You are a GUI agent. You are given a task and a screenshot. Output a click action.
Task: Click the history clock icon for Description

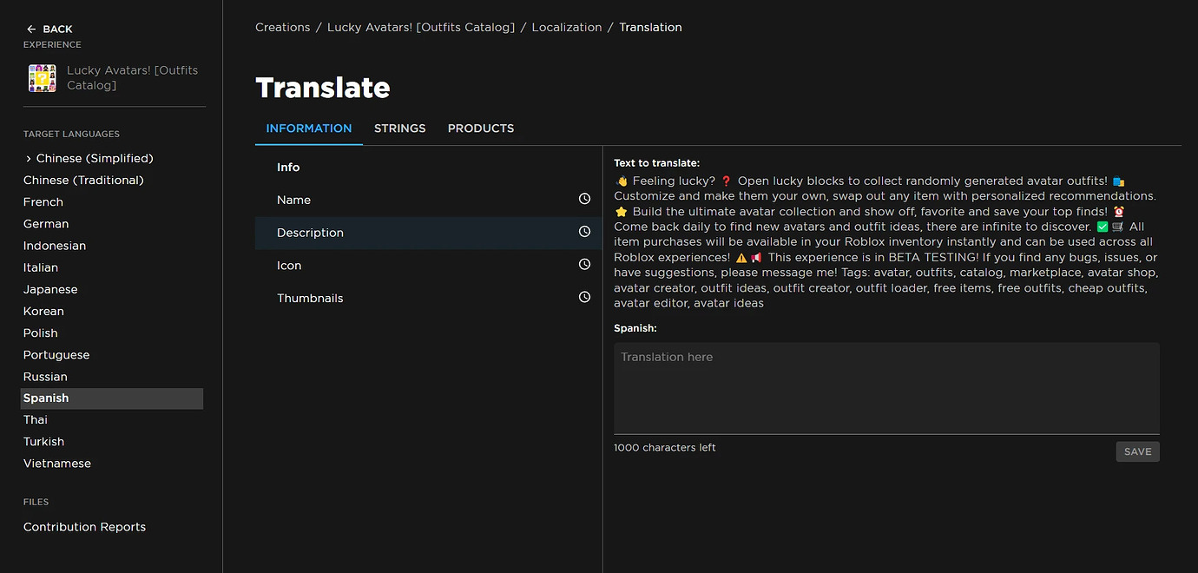(x=584, y=232)
